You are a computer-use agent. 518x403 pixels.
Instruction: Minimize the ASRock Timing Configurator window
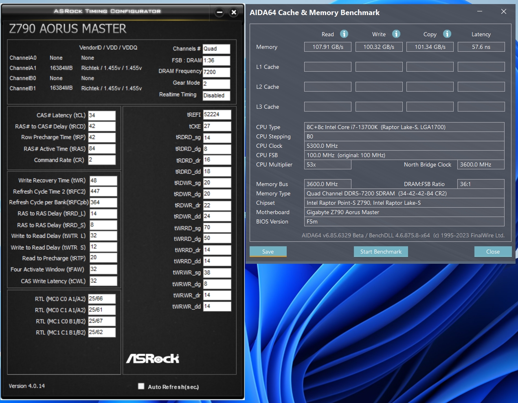(x=219, y=12)
